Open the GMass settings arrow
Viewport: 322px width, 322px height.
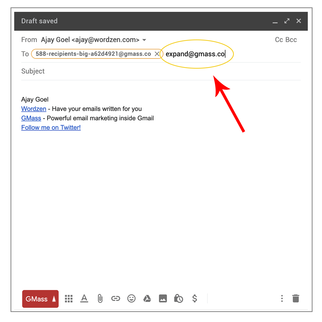click(x=54, y=299)
